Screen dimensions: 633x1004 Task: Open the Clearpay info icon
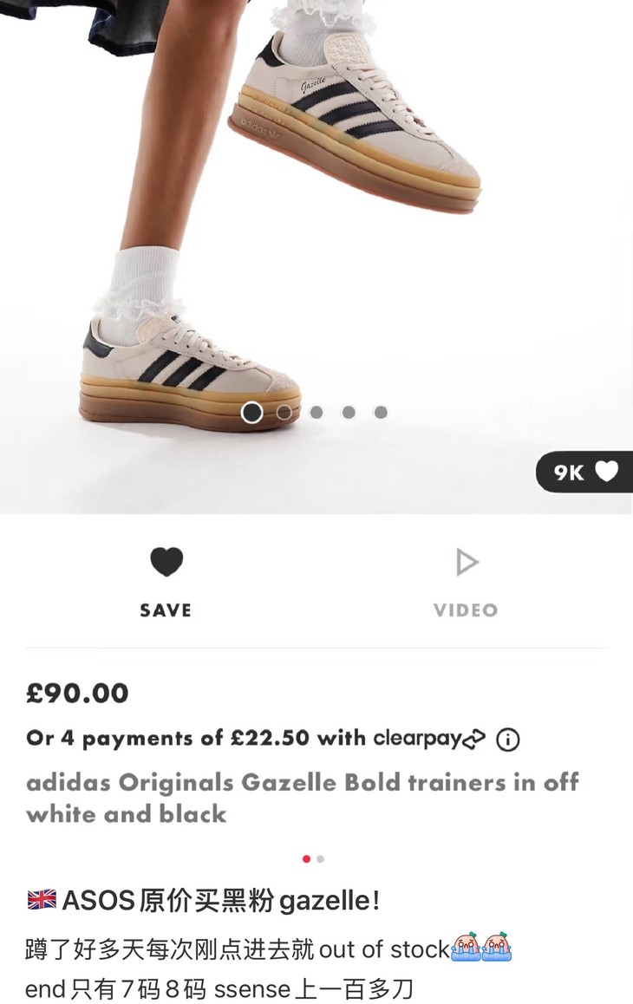pyautogui.click(x=507, y=740)
